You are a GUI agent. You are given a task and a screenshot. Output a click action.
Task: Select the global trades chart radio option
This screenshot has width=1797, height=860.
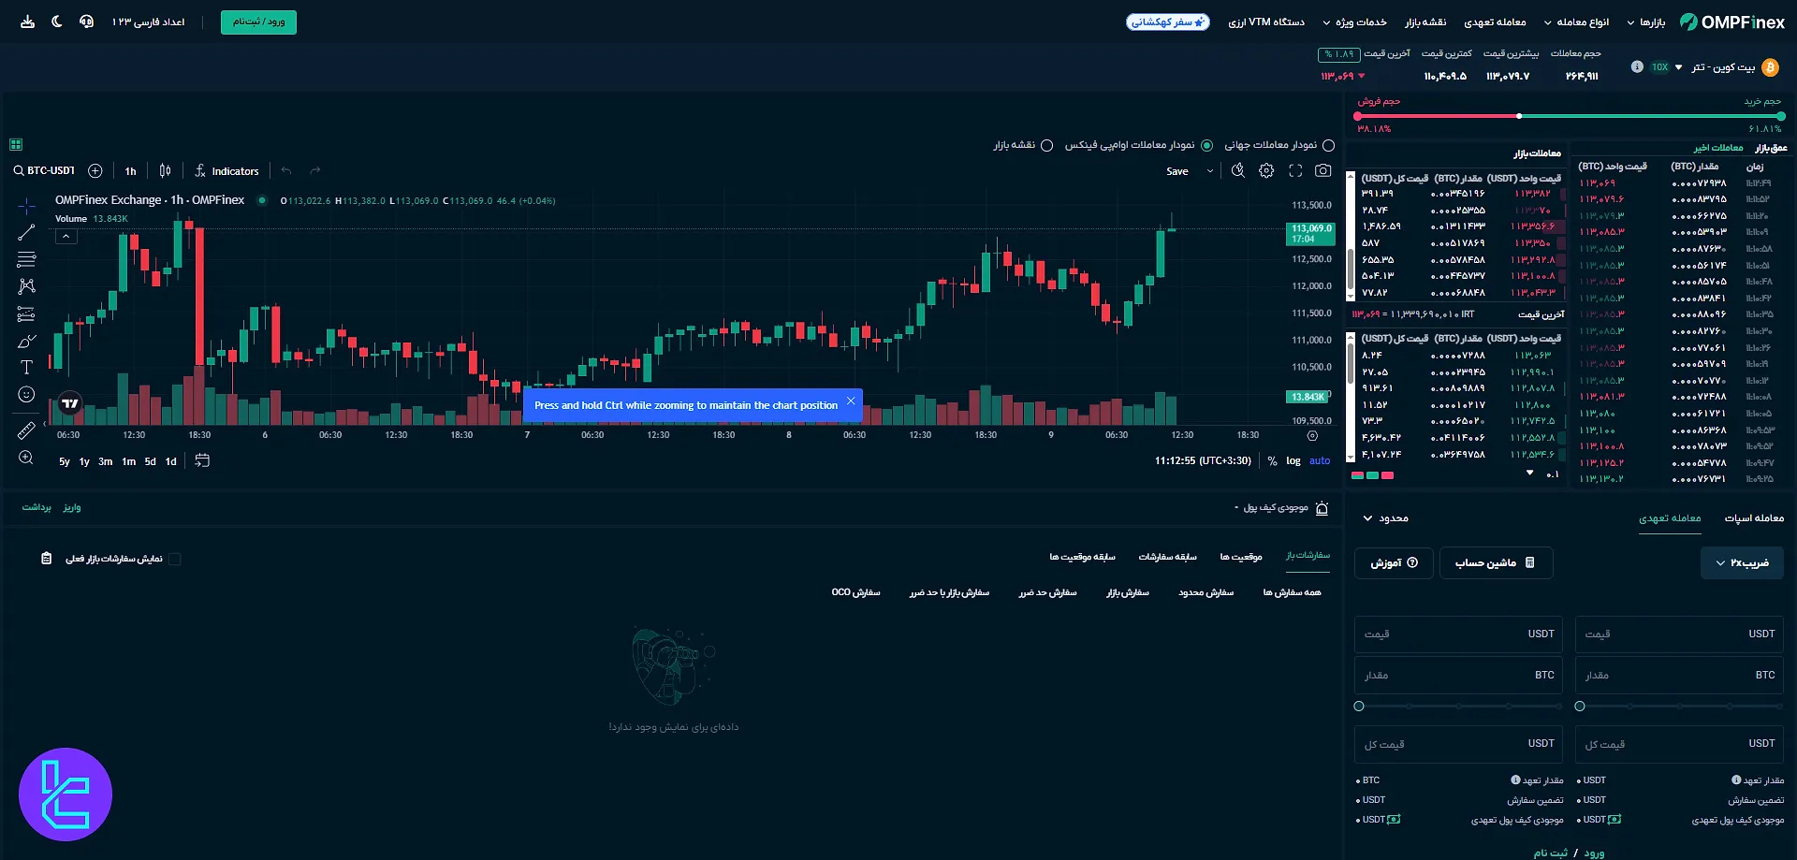[x=1328, y=146]
